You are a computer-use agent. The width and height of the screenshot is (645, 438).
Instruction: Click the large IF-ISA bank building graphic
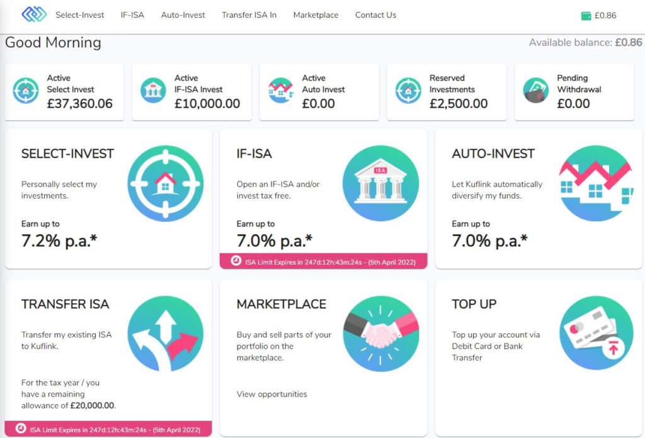pos(380,183)
